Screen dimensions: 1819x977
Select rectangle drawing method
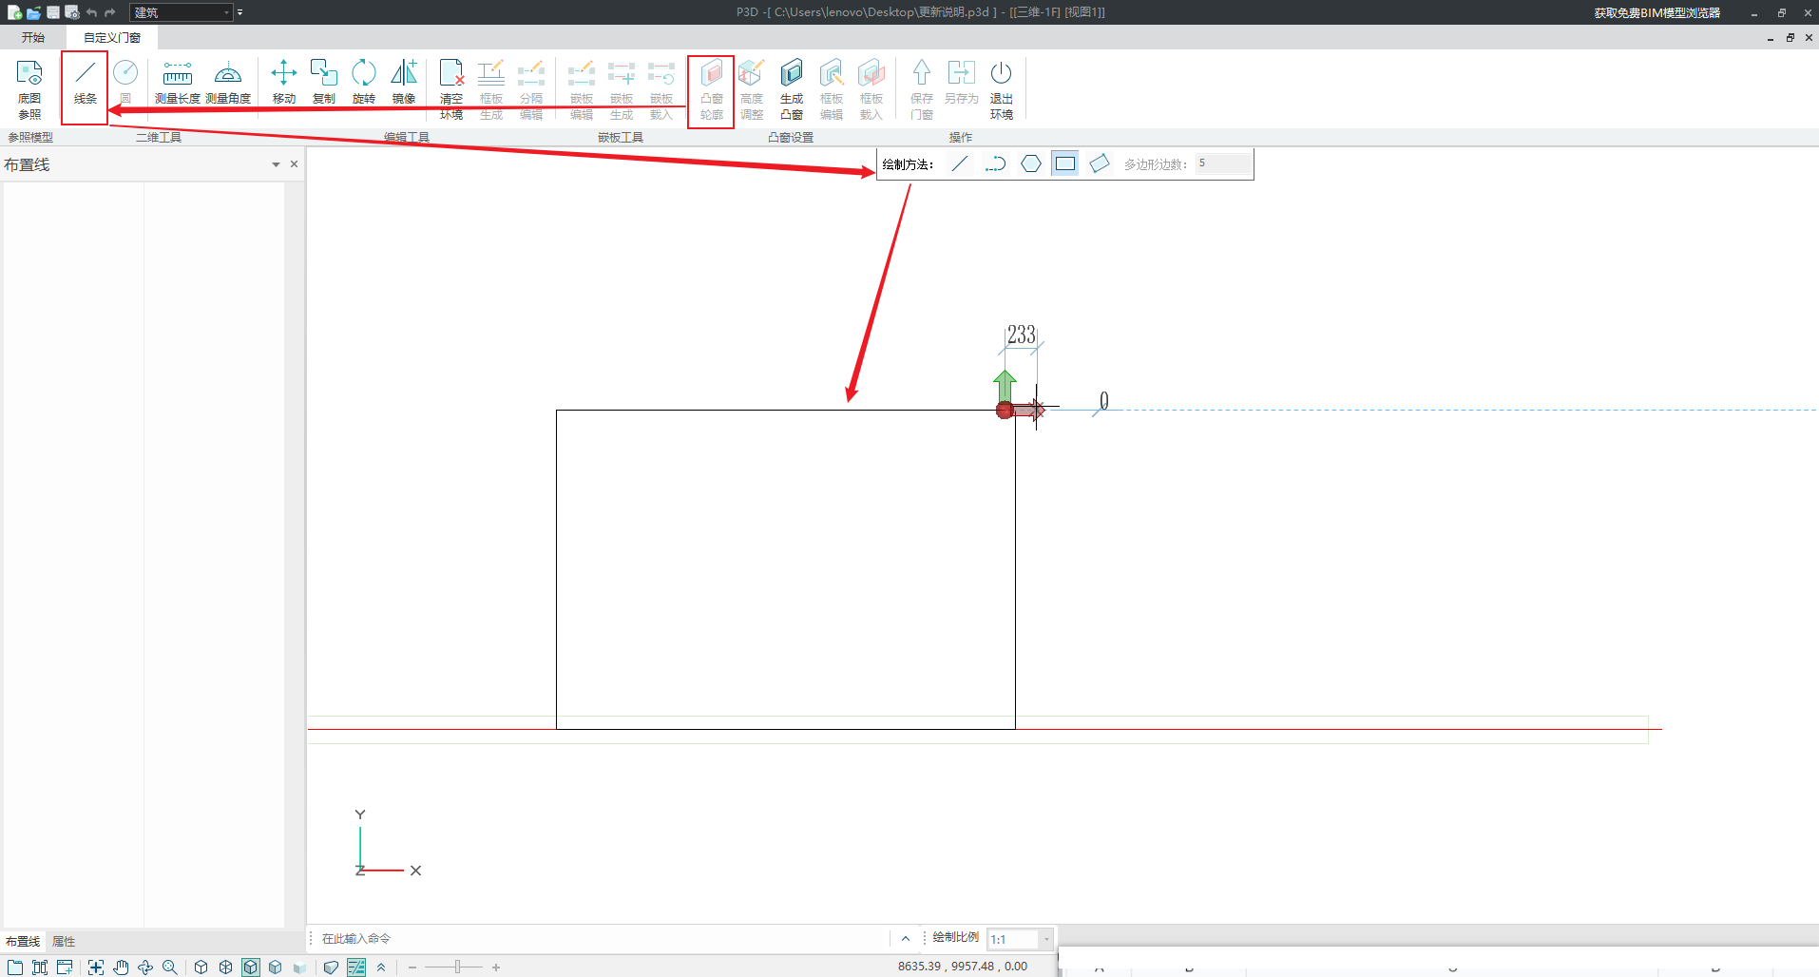[1065, 163]
